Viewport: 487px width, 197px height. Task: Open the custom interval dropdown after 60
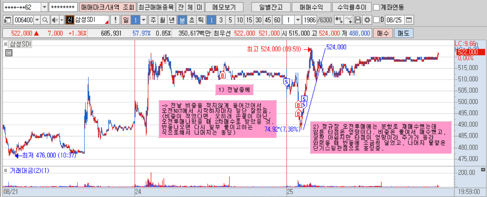(298, 20)
